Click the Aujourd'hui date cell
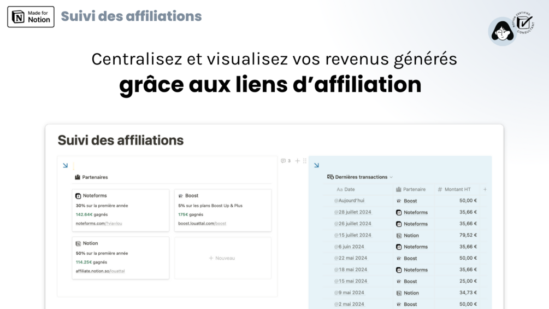Screen dimensions: 549x309 click(349, 201)
